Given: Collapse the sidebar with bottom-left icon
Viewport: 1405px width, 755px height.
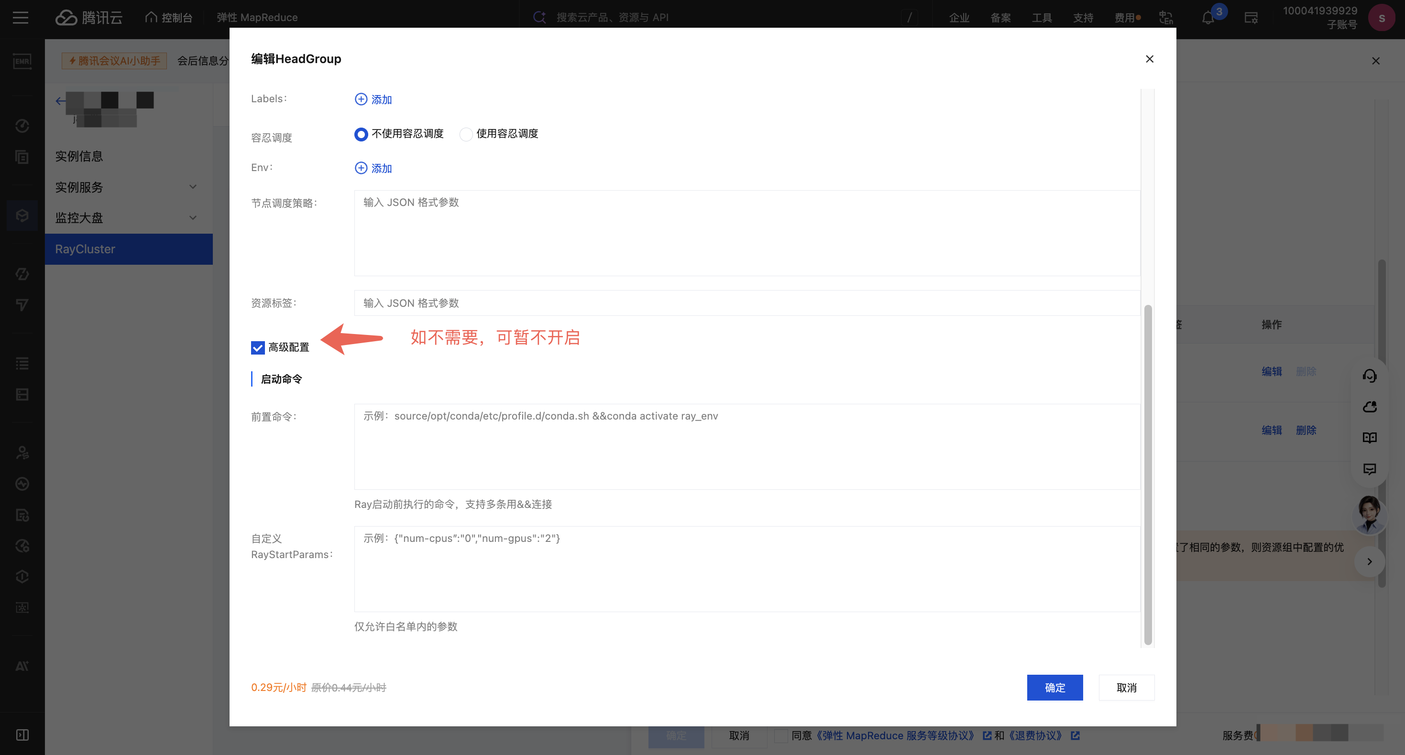Looking at the screenshot, I should pos(22,735).
